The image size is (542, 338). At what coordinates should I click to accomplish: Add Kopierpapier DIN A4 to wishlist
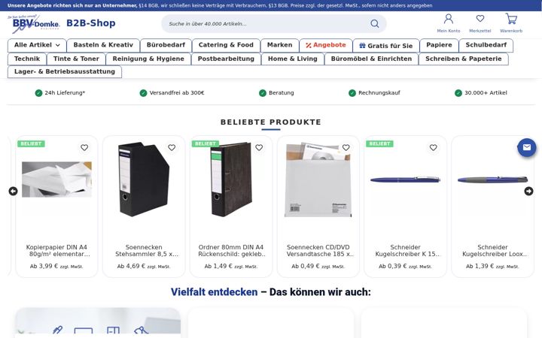pos(84,148)
